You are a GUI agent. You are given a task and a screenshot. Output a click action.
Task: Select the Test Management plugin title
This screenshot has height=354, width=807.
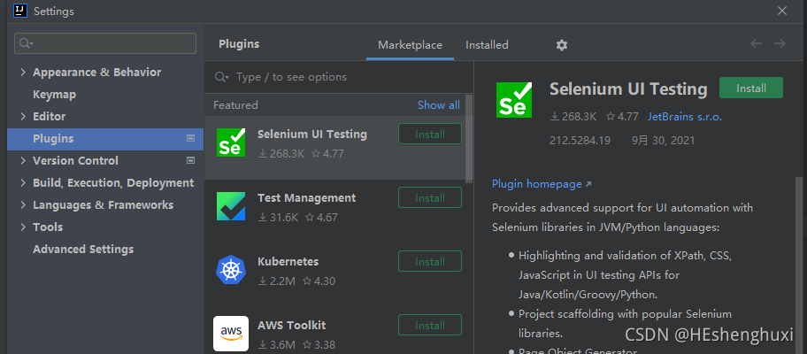[x=306, y=198]
